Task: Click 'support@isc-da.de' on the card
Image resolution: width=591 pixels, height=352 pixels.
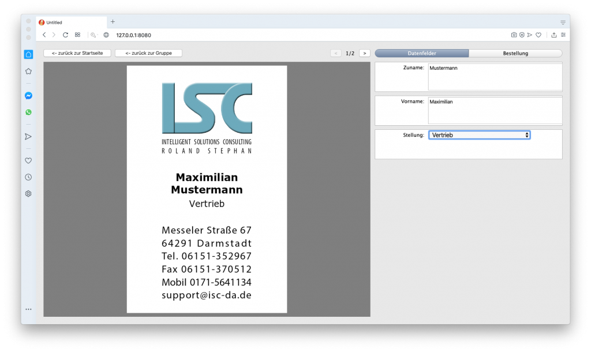Action: click(x=207, y=295)
